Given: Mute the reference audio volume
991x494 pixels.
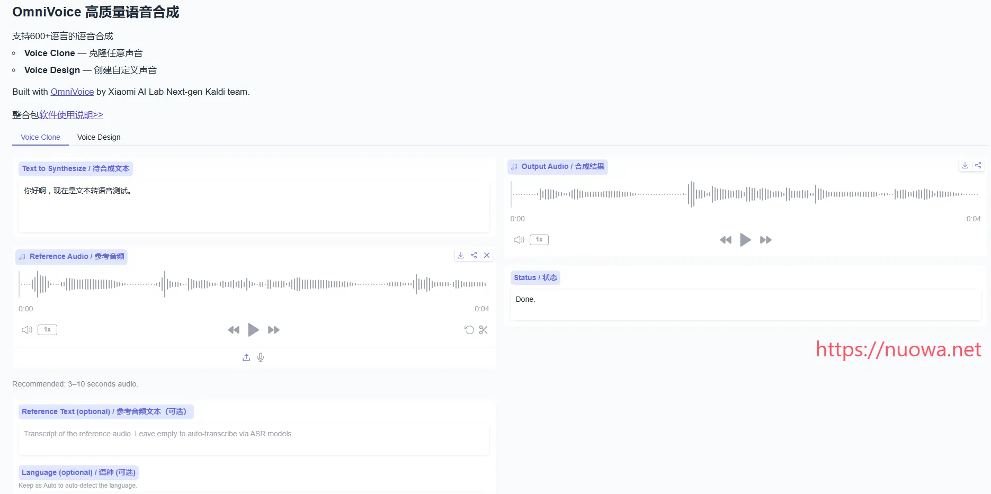Looking at the screenshot, I should tap(26, 329).
